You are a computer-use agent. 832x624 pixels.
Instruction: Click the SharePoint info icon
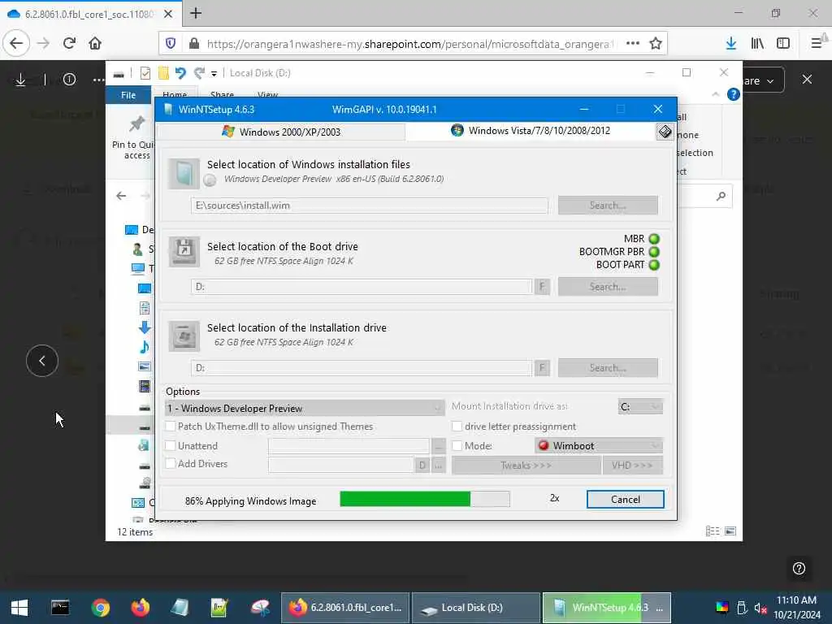coord(69,80)
